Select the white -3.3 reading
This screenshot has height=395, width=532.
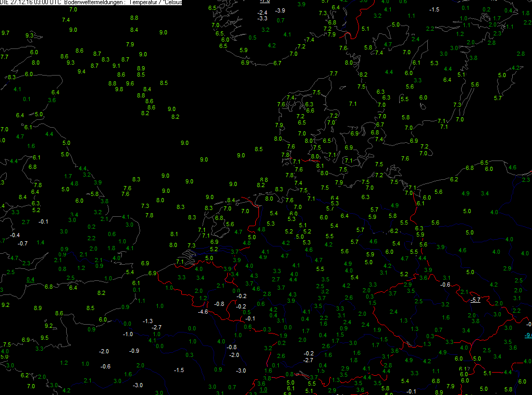point(262,19)
